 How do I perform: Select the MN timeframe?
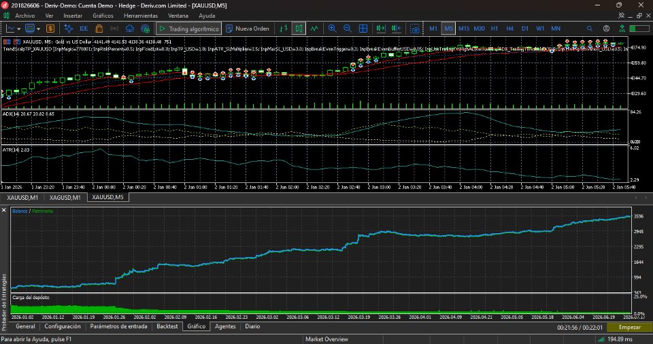point(556,29)
